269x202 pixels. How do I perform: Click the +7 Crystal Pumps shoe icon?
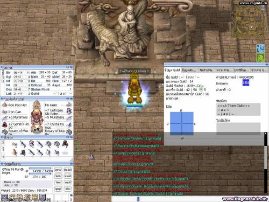coord(69,124)
